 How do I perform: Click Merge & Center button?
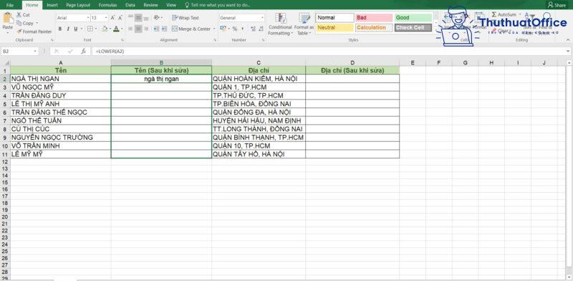[191, 29]
